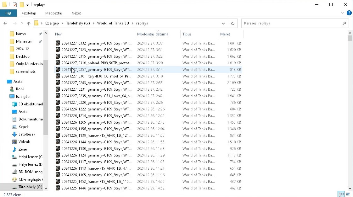
Task: Sort files by the Név column
Action: [95, 34]
